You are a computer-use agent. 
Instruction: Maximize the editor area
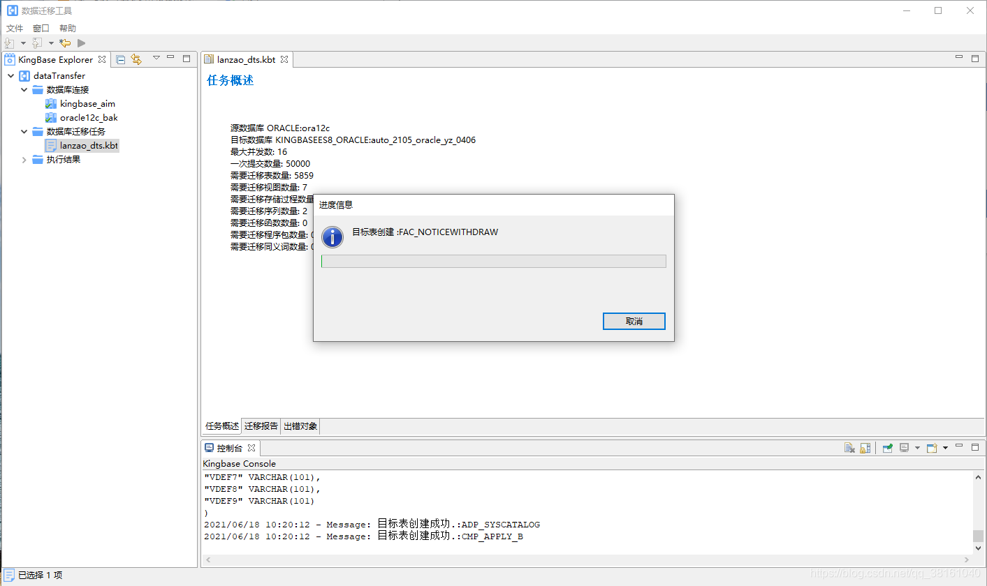click(x=975, y=59)
